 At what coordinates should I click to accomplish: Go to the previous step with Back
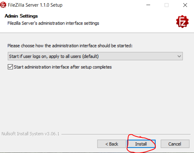tap(112, 144)
